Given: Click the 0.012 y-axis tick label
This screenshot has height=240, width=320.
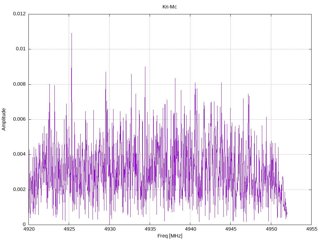Looking at the screenshot, I should coord(19,14).
